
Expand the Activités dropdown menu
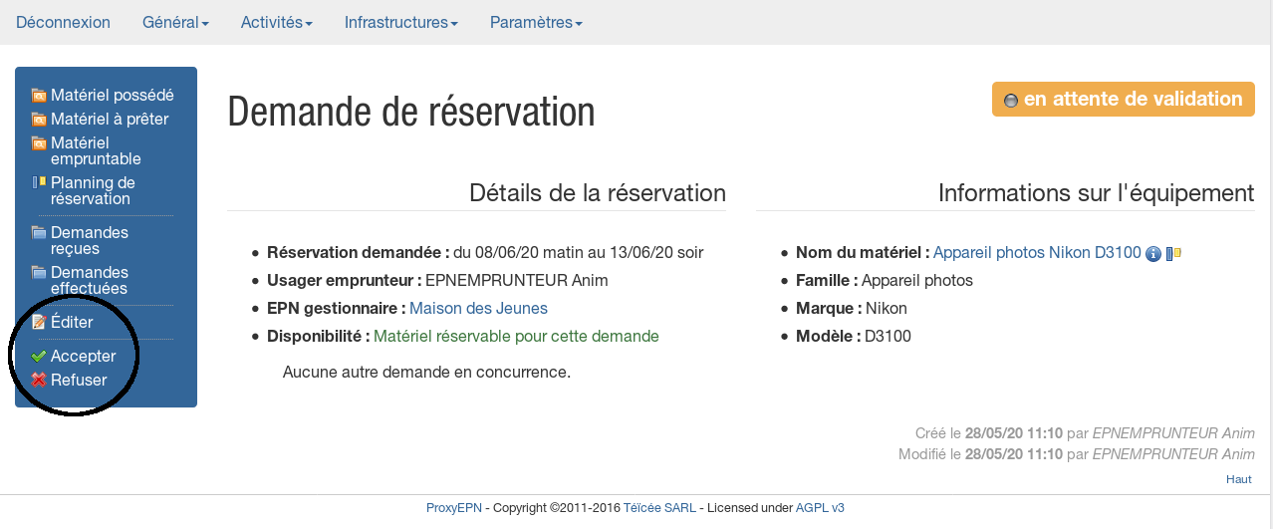276,22
